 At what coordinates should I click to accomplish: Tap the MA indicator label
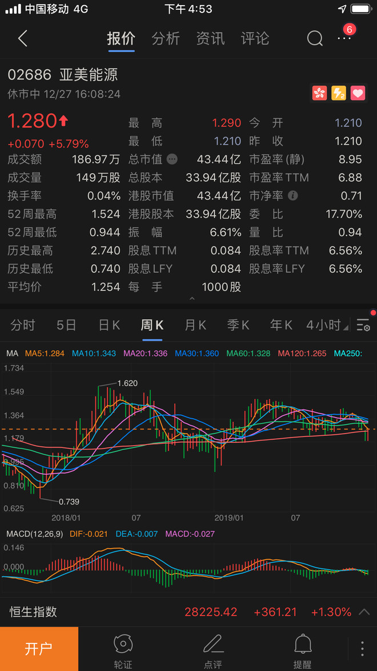pyautogui.click(x=12, y=354)
